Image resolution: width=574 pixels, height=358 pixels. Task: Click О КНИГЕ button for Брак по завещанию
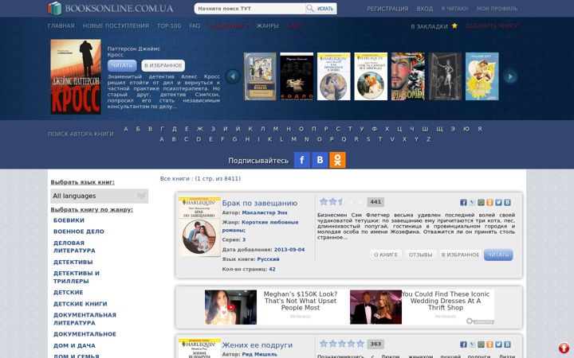click(386, 255)
